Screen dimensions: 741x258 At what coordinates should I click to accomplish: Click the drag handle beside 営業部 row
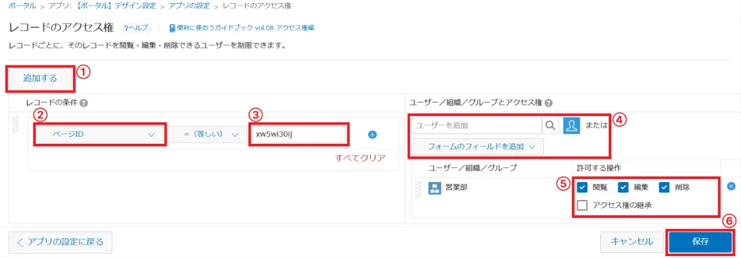tap(419, 188)
